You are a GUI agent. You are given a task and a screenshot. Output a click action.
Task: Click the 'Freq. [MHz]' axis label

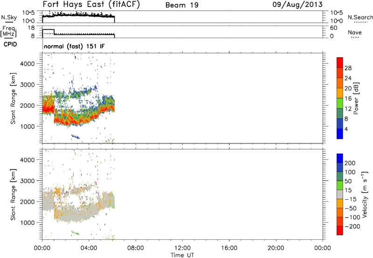click(8, 31)
